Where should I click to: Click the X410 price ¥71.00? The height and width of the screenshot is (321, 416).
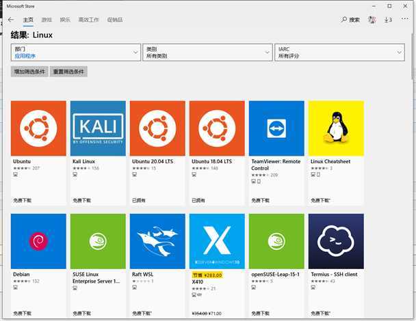[x=215, y=313]
